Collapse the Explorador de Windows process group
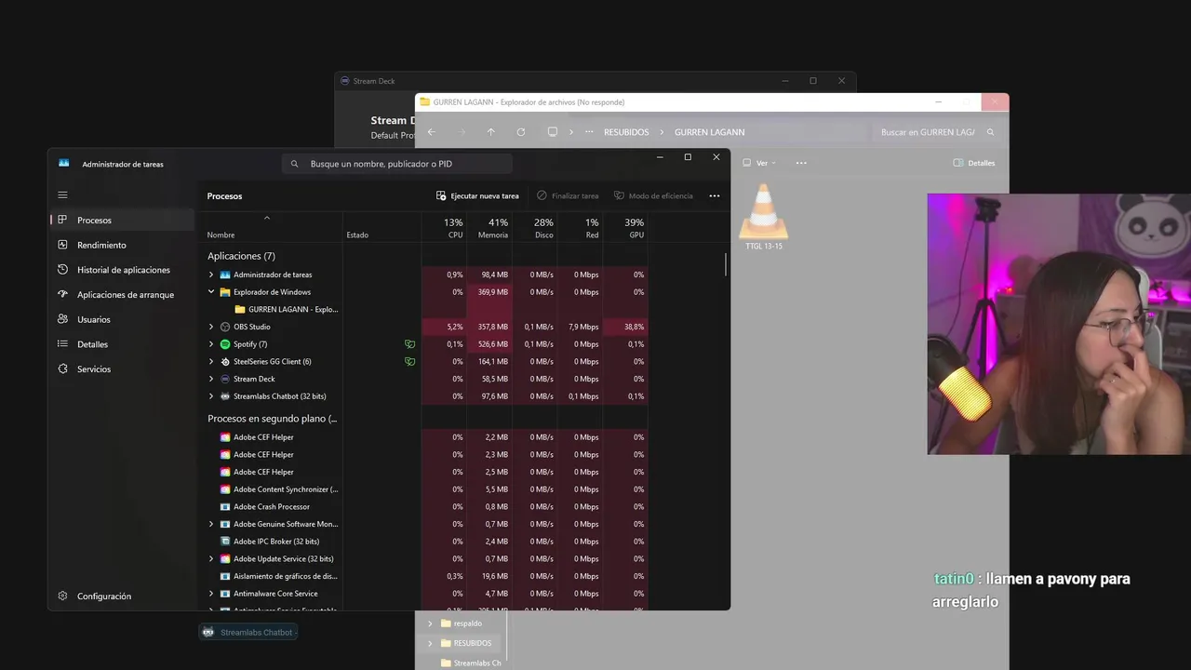The image size is (1191, 670). [x=211, y=292]
